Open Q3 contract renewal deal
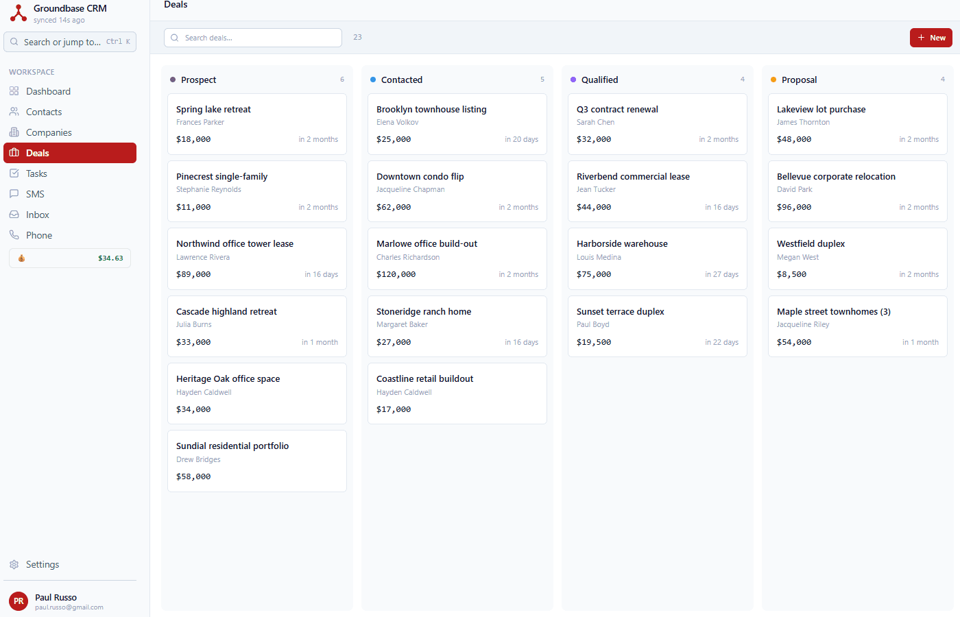 pos(658,124)
